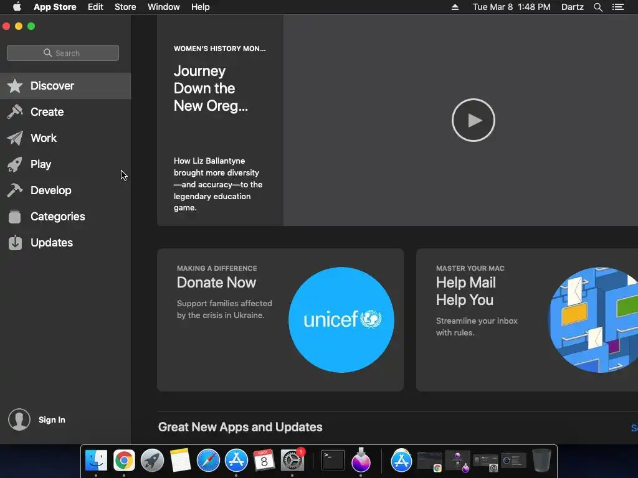This screenshot has width=638, height=478.
Task: Select Discover in the sidebar
Action: coord(65,86)
